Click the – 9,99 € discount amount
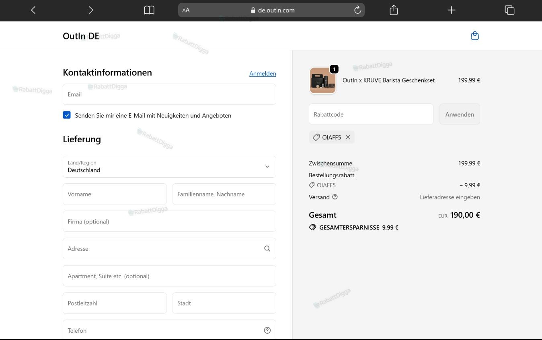This screenshot has width=542, height=340. [470, 185]
